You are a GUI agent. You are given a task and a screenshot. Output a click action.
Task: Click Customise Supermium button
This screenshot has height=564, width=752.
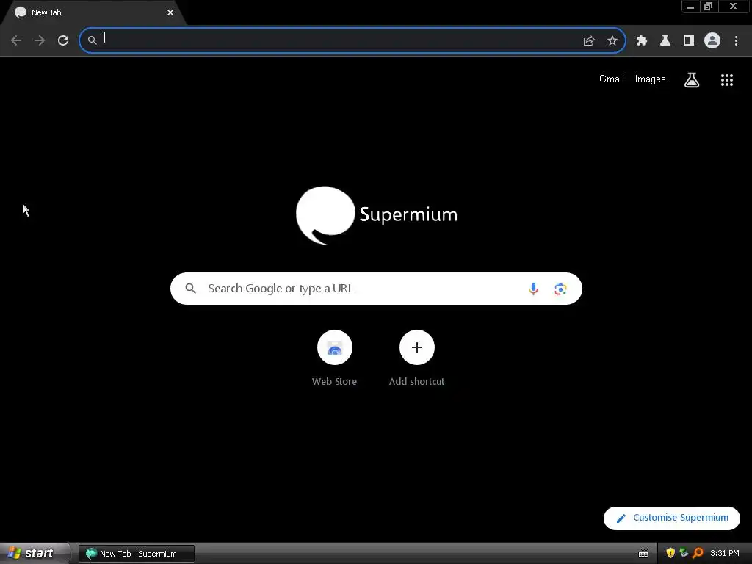[x=672, y=518]
